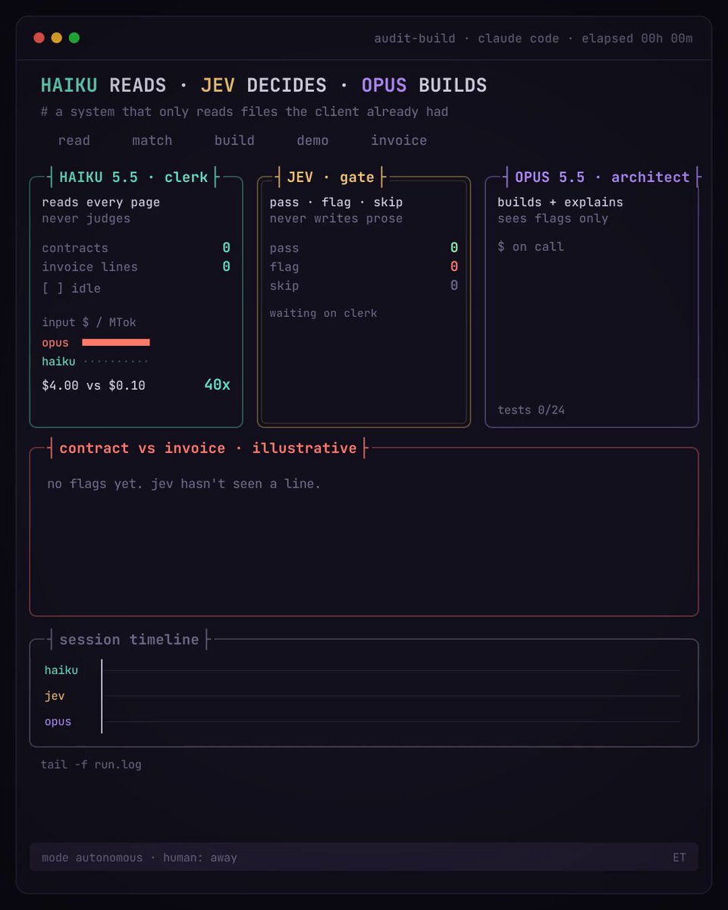Click the red opus cost bar

pyautogui.click(x=116, y=343)
